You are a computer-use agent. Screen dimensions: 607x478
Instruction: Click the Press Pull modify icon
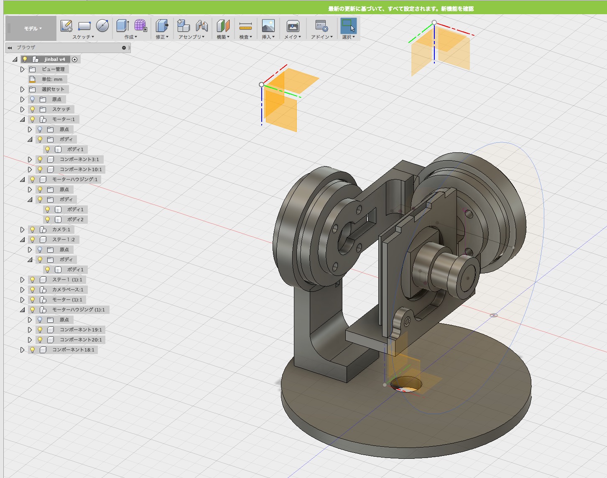click(x=162, y=26)
